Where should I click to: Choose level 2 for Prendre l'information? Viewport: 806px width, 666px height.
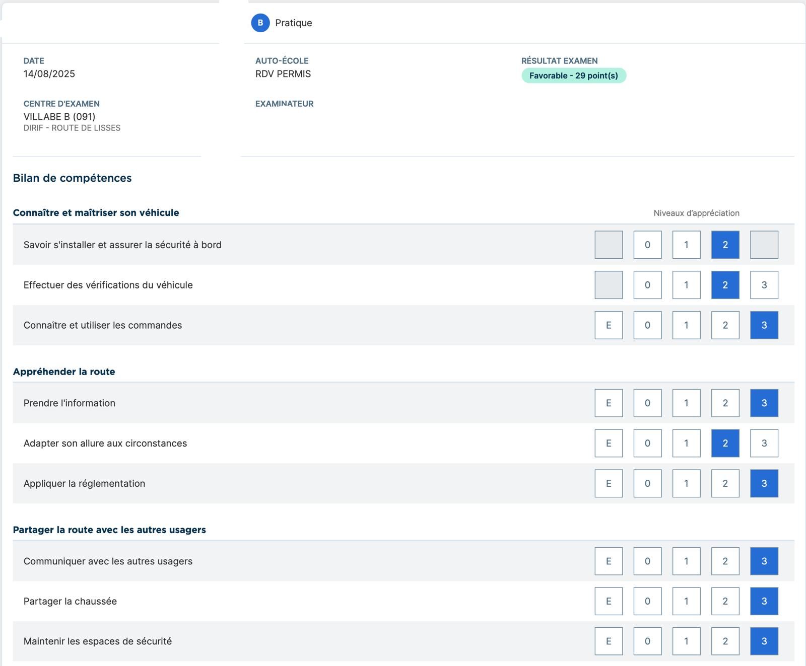[x=725, y=403]
